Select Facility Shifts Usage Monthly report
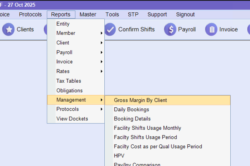This screenshot has height=166, width=250. click(147, 128)
